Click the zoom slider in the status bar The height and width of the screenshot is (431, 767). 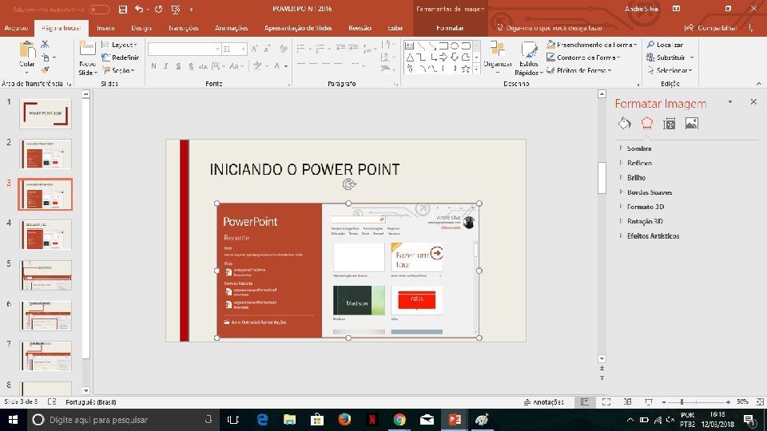(682, 401)
